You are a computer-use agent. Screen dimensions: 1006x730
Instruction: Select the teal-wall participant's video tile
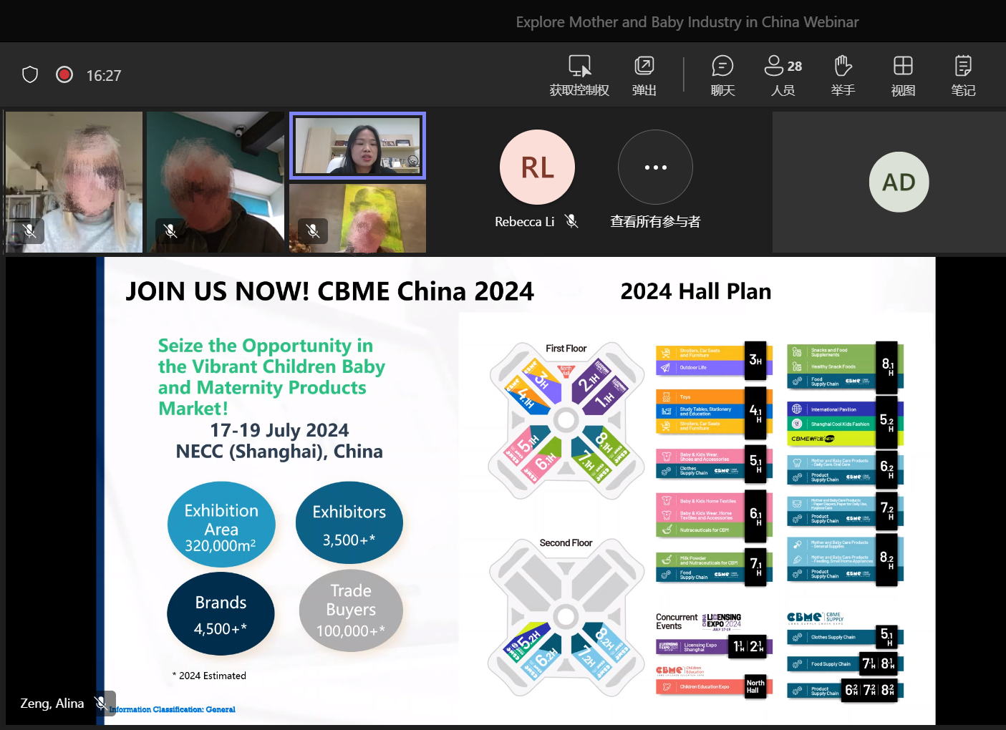216,182
